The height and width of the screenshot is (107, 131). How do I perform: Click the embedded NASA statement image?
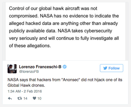[65, 31]
